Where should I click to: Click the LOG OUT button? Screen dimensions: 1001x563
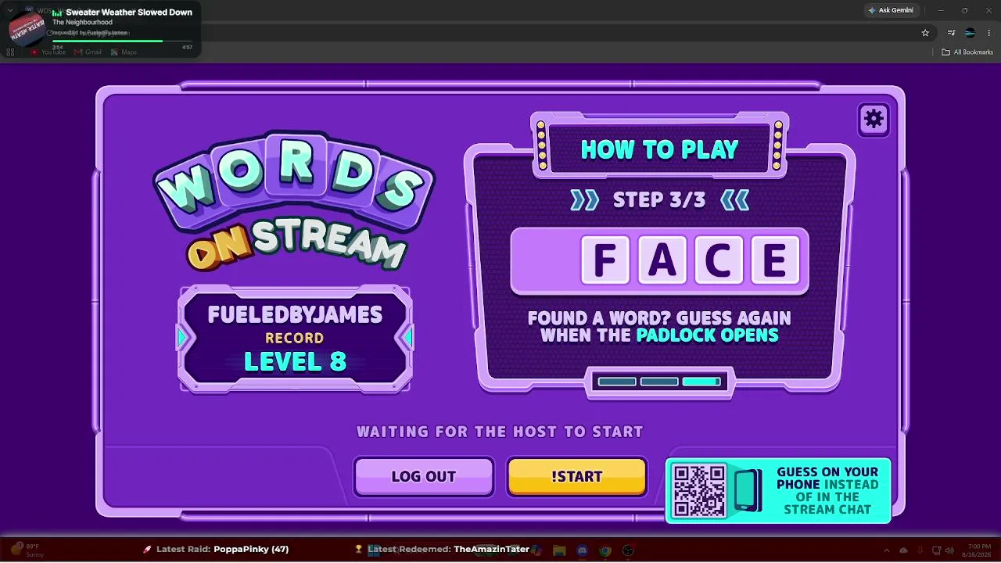coord(424,476)
